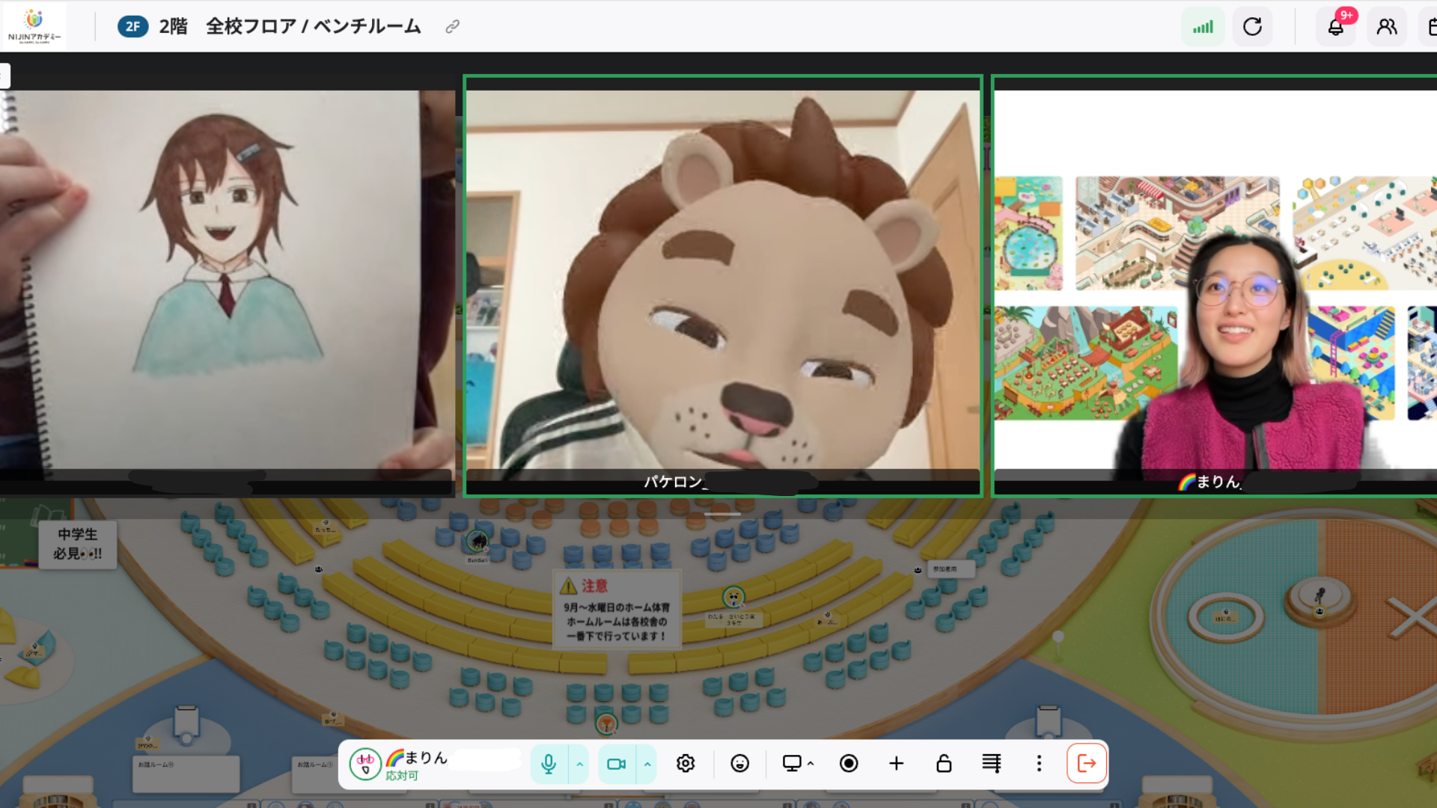This screenshot has width=1437, height=808.
Task: Click my avatar icon in toolbar
Action: click(x=365, y=764)
